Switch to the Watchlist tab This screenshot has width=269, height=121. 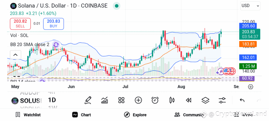click(28, 115)
